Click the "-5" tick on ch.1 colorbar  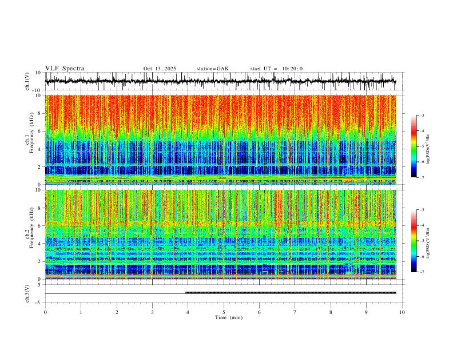point(422,146)
